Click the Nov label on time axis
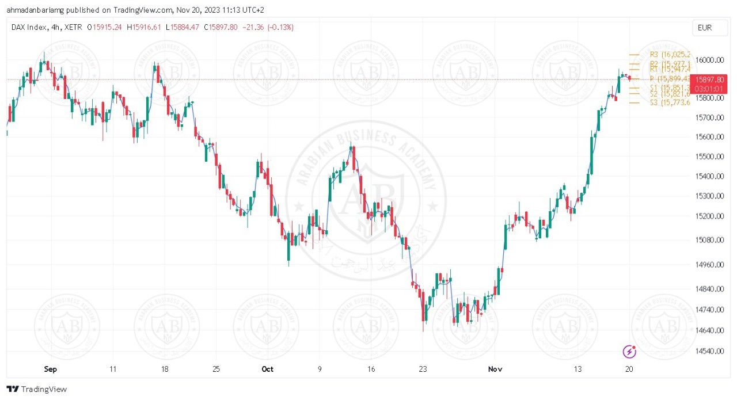 [x=494, y=369]
